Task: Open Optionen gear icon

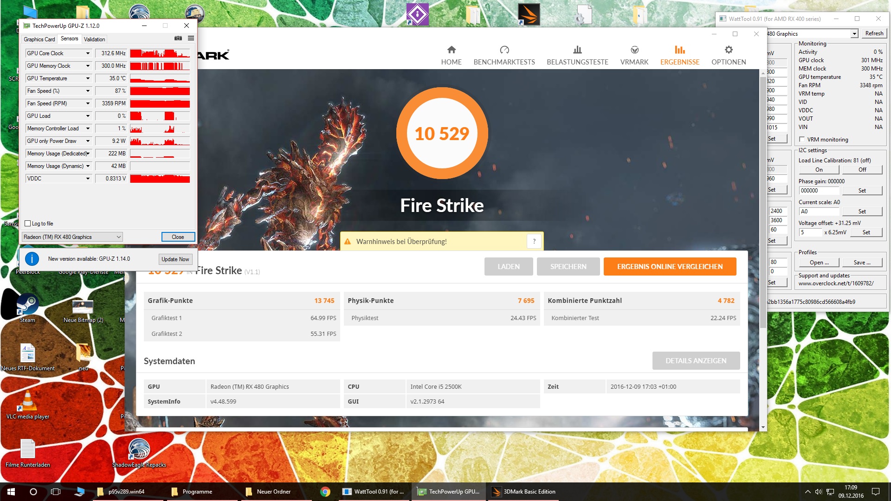Action: (x=729, y=50)
